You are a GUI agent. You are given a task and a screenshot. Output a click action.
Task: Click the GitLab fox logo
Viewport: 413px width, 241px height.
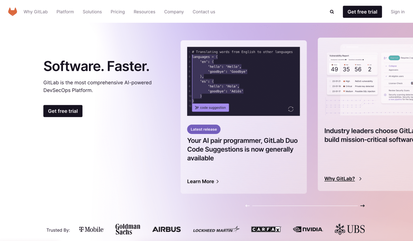coord(13,12)
